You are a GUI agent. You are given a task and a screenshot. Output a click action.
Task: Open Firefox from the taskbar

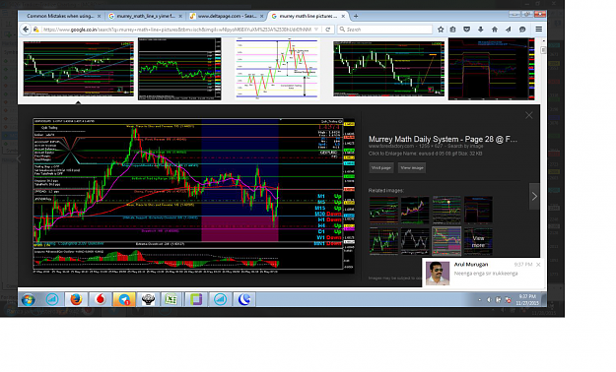[76, 299]
